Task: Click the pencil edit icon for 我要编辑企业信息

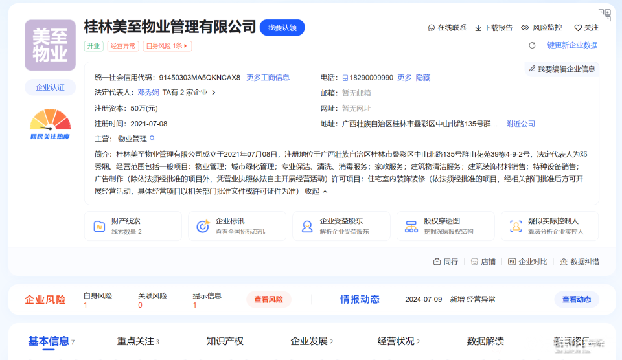Action: 533,69
